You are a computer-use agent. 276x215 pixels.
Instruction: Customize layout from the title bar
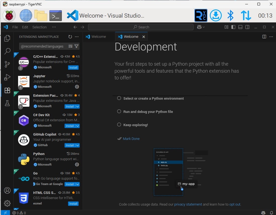(226, 27)
